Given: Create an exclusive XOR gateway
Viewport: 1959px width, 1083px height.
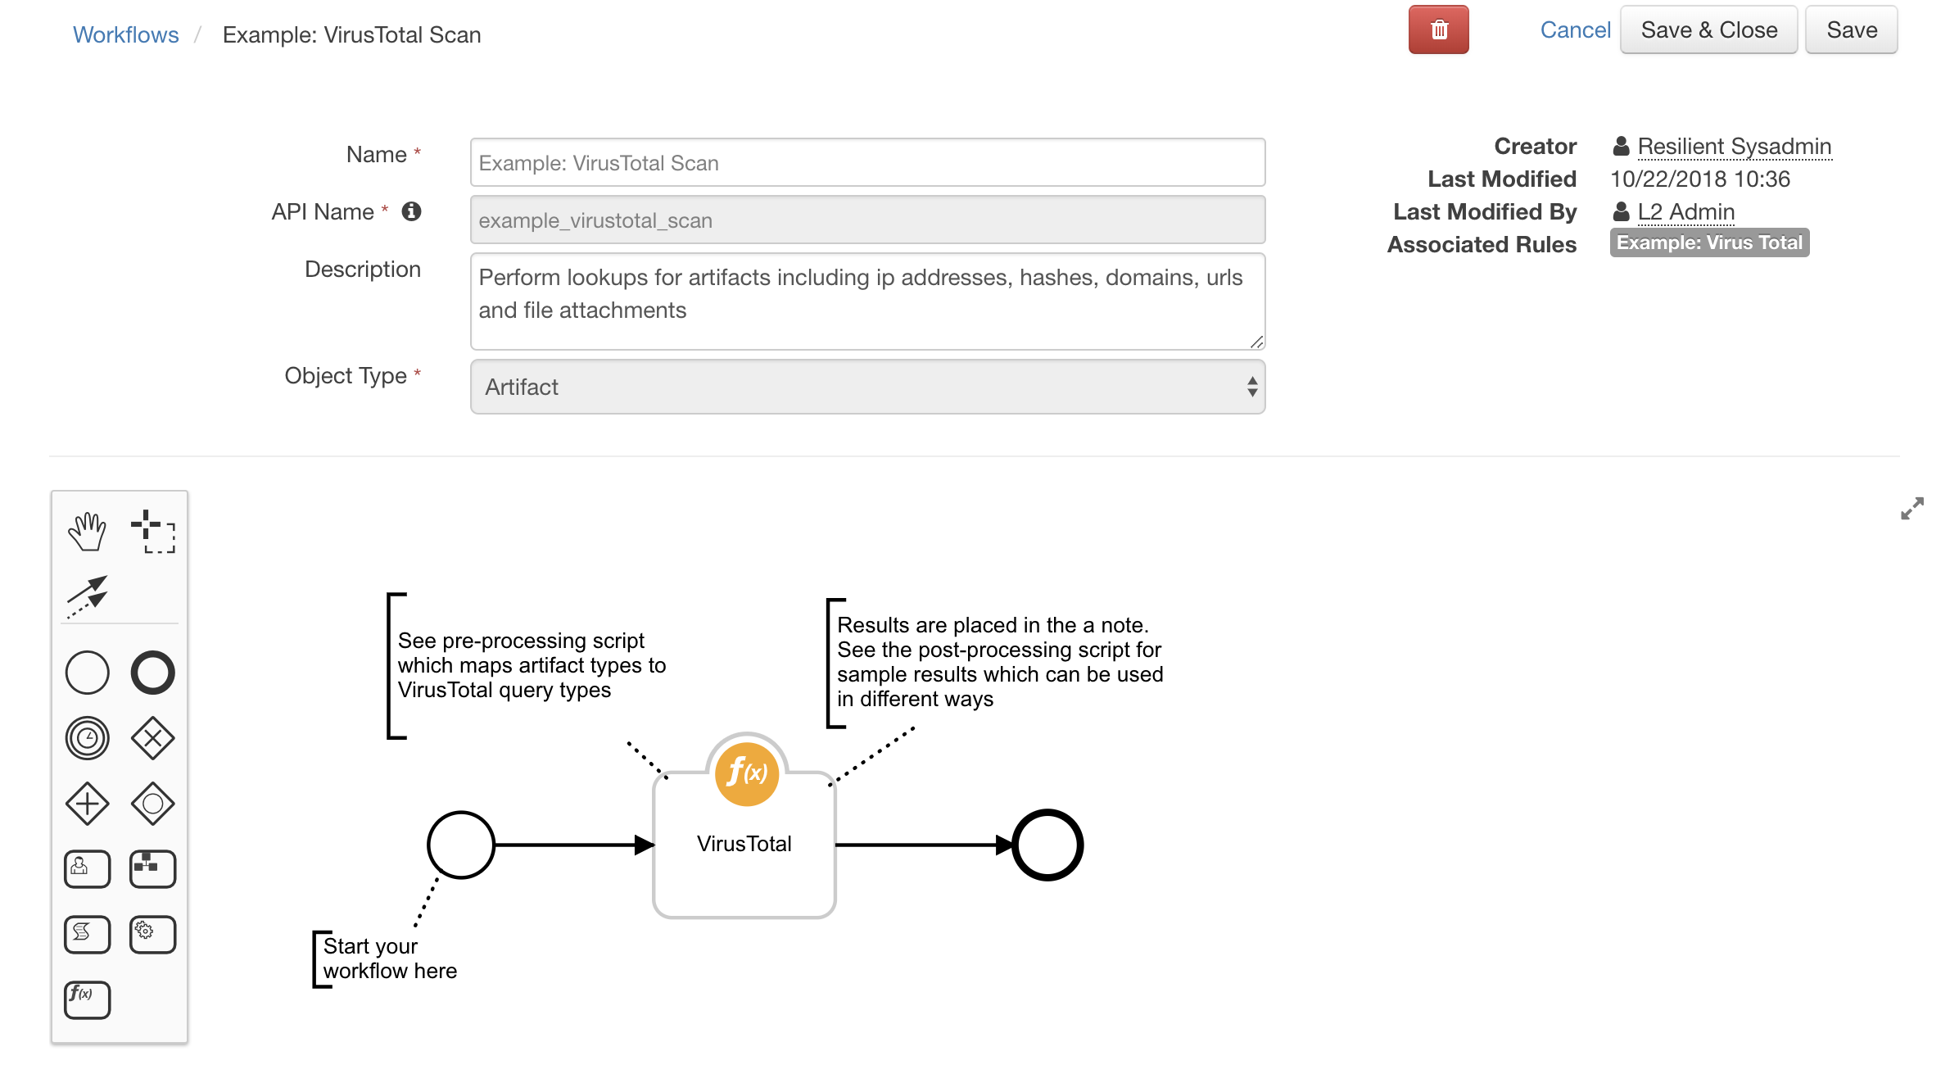Looking at the screenshot, I should coord(152,736).
